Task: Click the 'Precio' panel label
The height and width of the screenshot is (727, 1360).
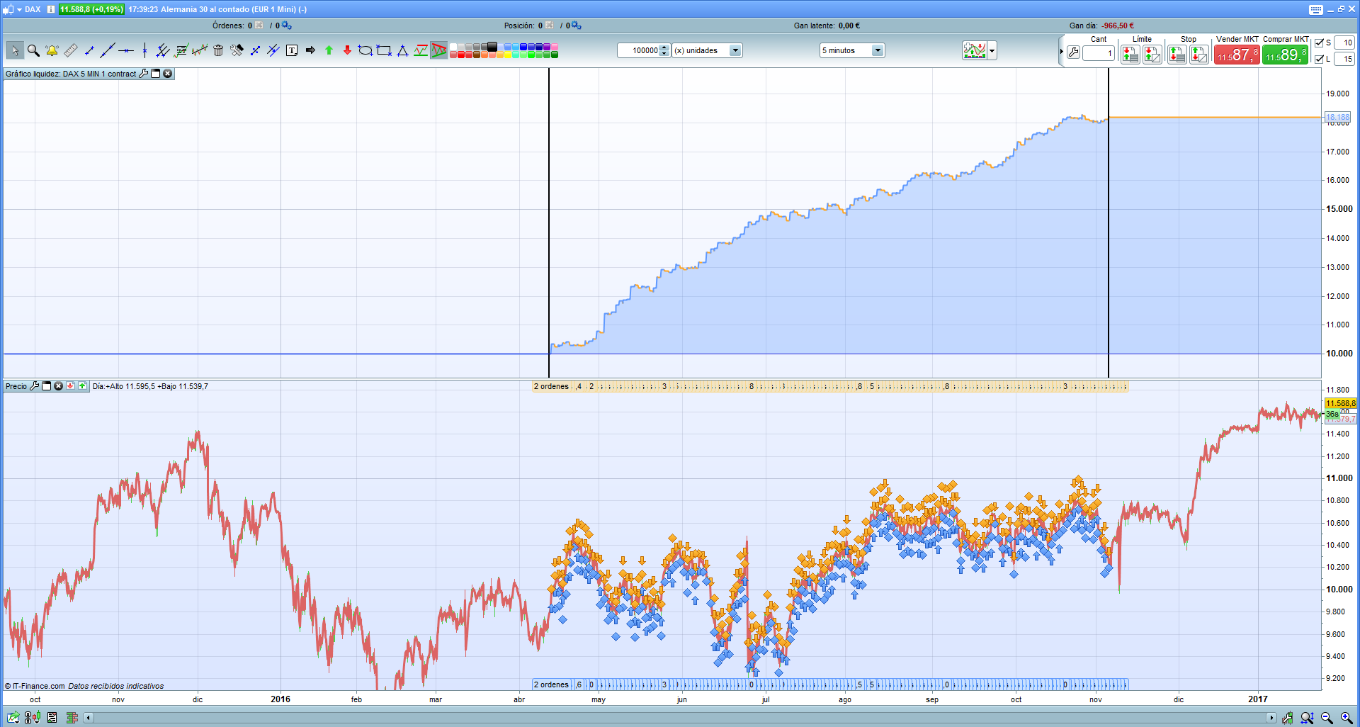Action: (16, 386)
